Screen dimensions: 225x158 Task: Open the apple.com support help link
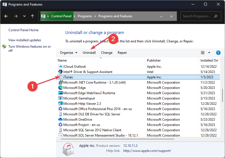point(147,151)
